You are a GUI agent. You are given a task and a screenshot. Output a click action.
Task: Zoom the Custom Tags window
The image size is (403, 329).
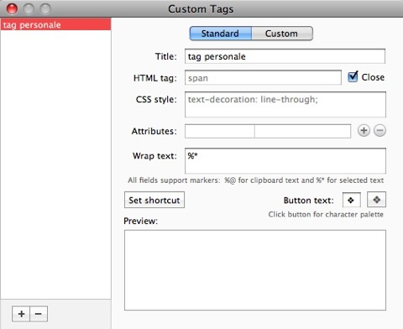click(x=45, y=9)
